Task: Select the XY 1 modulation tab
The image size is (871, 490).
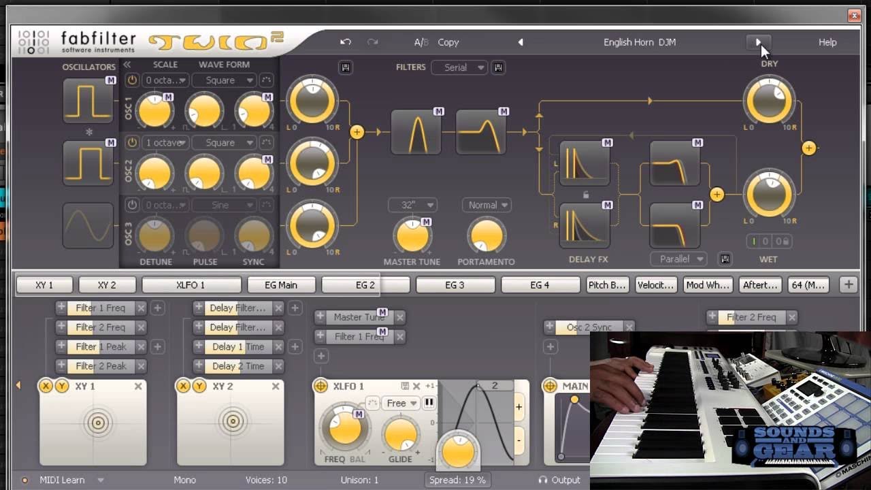Action: (45, 285)
